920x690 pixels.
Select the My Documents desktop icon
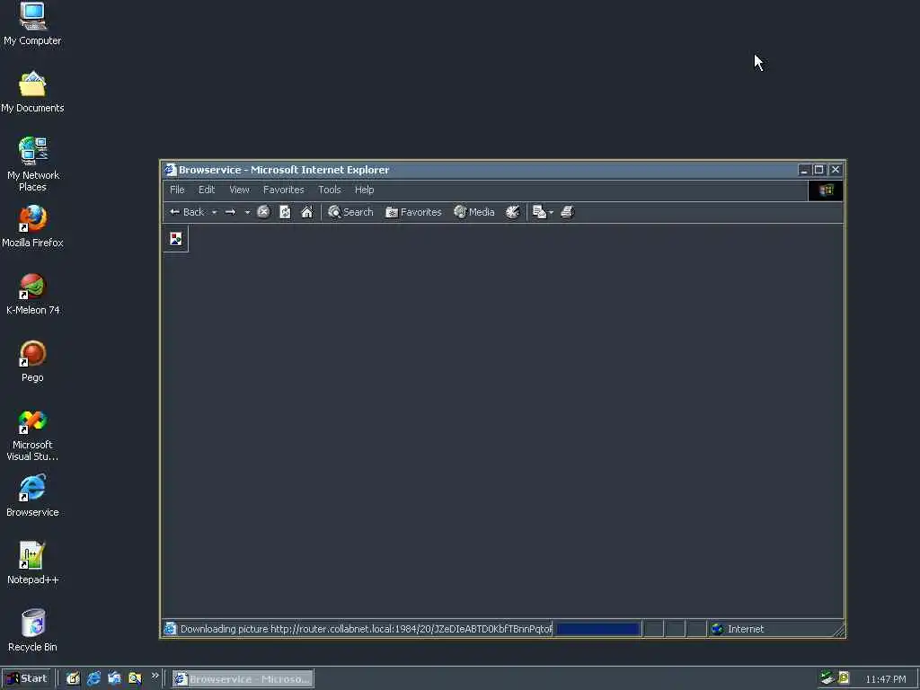[x=32, y=93]
